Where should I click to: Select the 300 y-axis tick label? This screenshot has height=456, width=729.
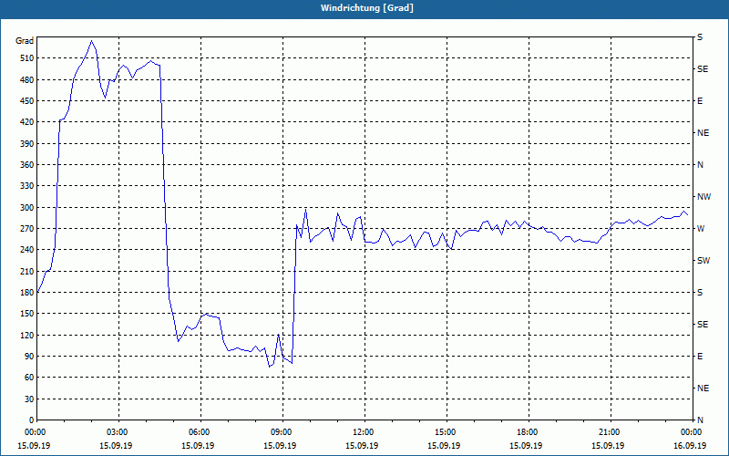tap(27, 208)
